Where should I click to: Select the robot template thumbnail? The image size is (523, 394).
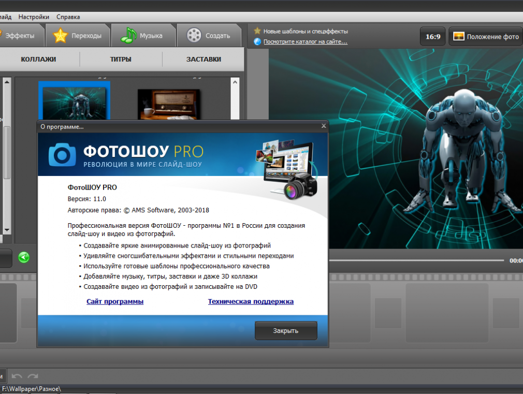pos(75,100)
